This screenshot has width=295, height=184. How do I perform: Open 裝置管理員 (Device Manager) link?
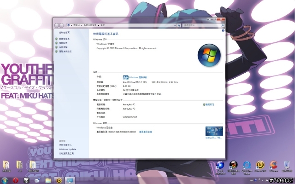click(x=64, y=39)
